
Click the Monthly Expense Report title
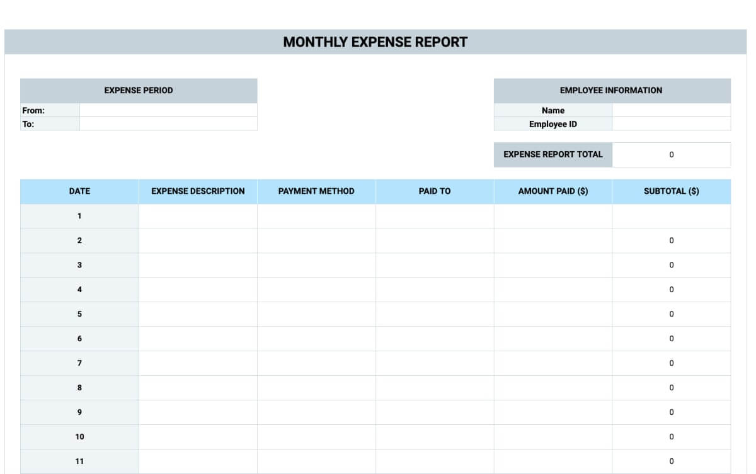[x=375, y=42]
